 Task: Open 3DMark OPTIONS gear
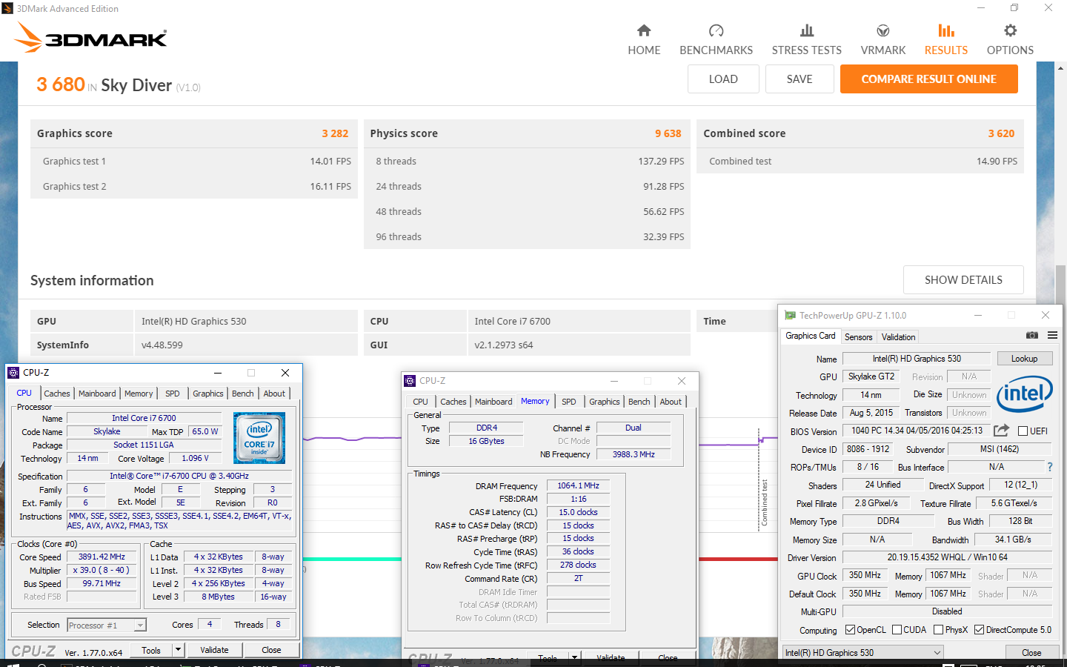point(1010,40)
